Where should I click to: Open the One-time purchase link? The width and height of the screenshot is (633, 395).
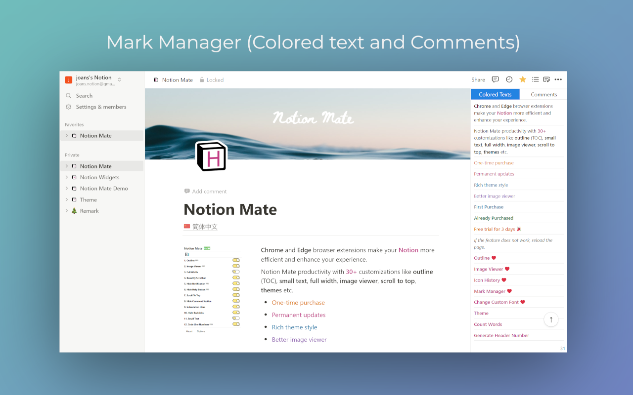(x=298, y=302)
